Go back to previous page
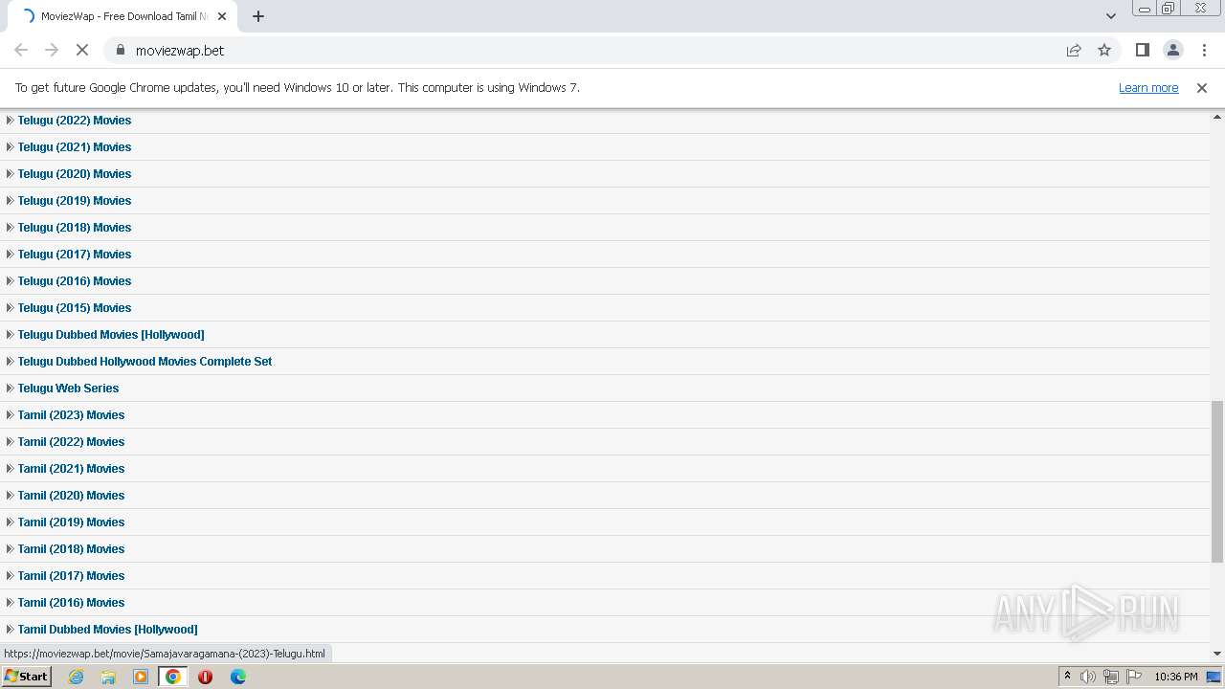The height and width of the screenshot is (689, 1225). click(x=21, y=50)
